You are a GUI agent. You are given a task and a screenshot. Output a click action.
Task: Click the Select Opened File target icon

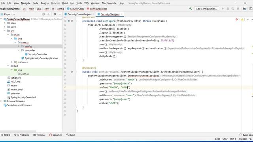coord(43,14)
